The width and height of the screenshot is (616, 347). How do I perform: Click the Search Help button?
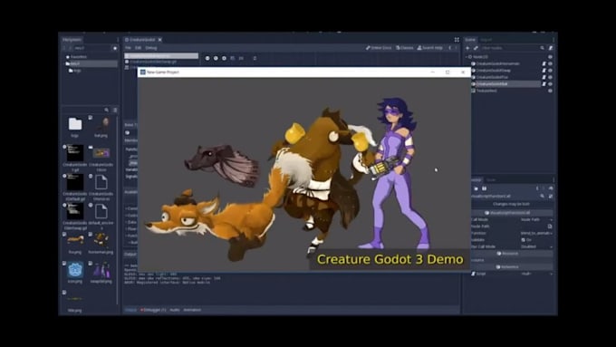pyautogui.click(x=429, y=48)
